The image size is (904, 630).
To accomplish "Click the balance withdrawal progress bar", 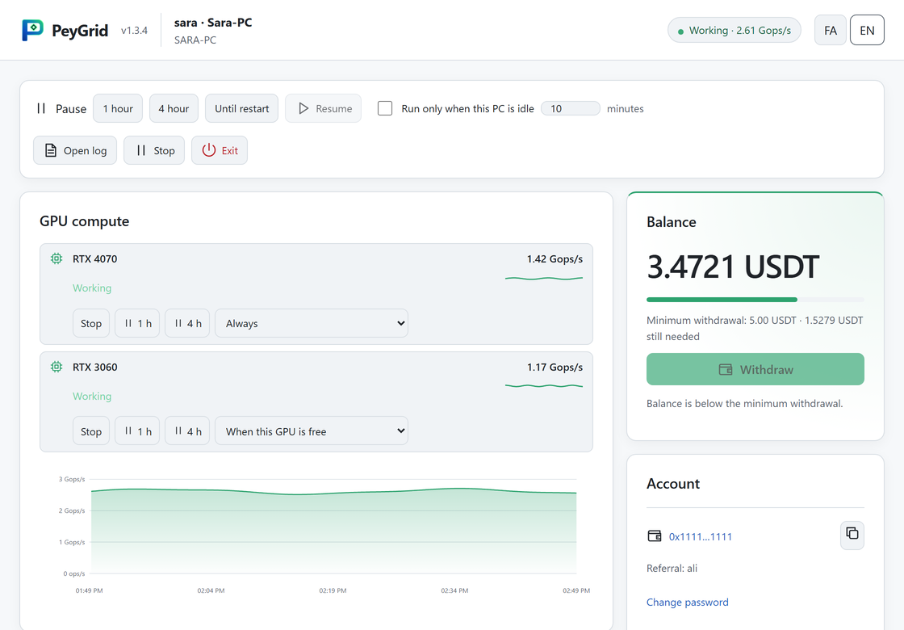I will click(755, 300).
